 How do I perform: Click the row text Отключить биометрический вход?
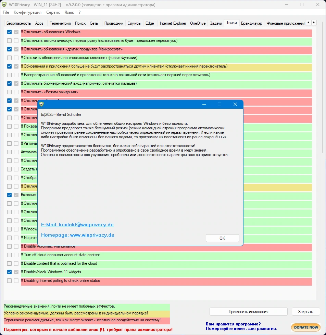79,83
